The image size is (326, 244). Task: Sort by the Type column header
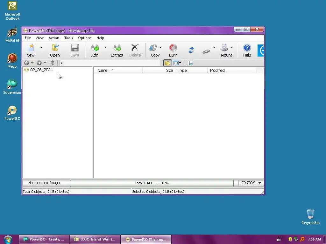point(191,70)
